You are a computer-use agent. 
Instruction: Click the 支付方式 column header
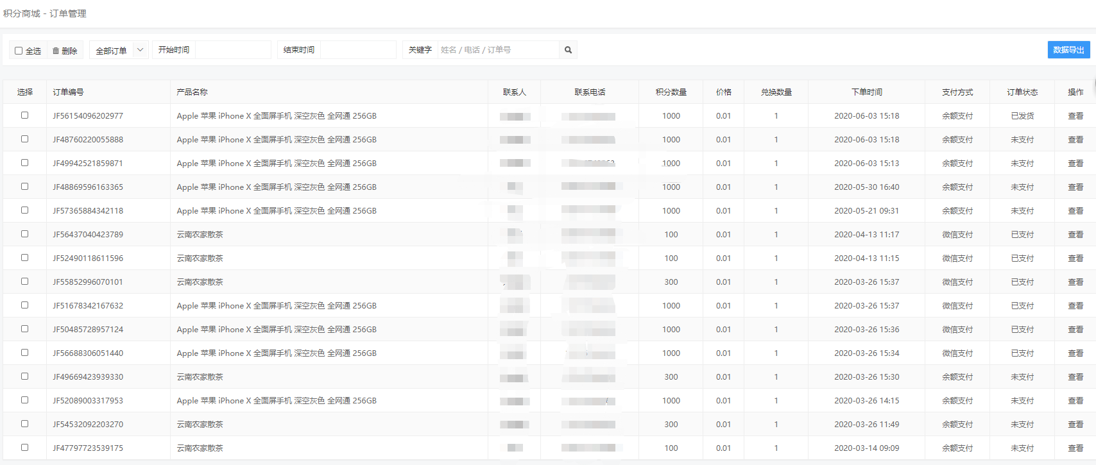[x=957, y=92]
